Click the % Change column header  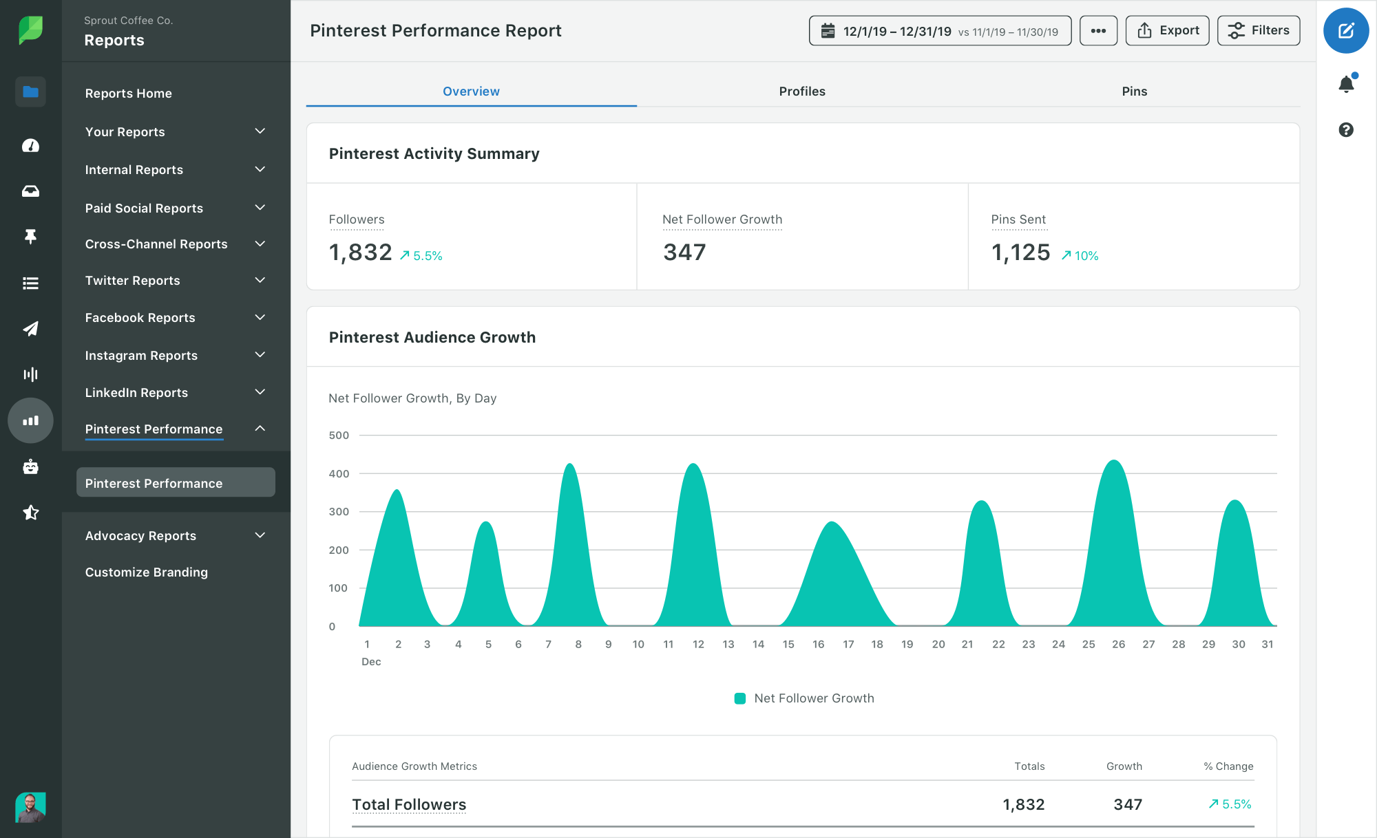click(x=1228, y=766)
